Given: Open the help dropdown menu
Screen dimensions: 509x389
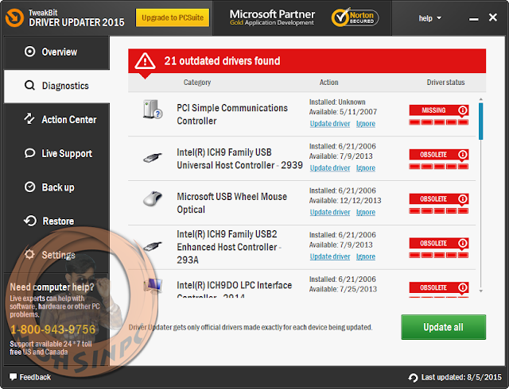Looking at the screenshot, I should click(429, 18).
